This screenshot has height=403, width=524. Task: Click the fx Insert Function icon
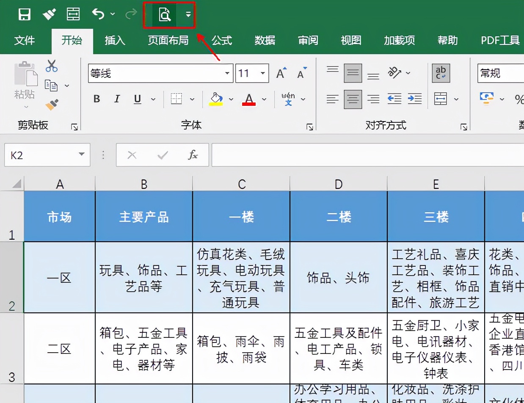coord(193,155)
